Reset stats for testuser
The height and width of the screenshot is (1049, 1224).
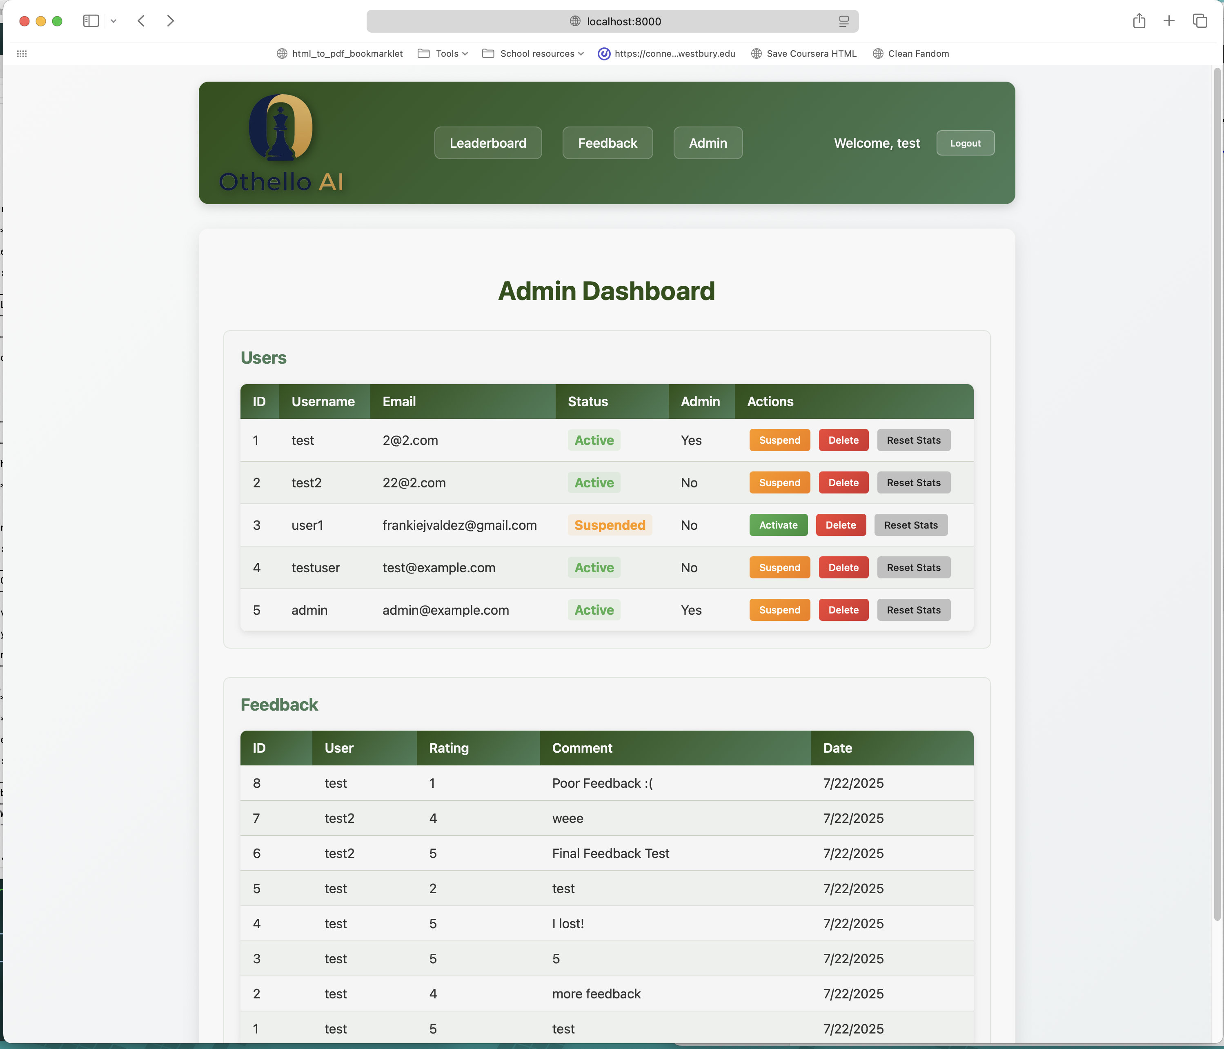[913, 568]
